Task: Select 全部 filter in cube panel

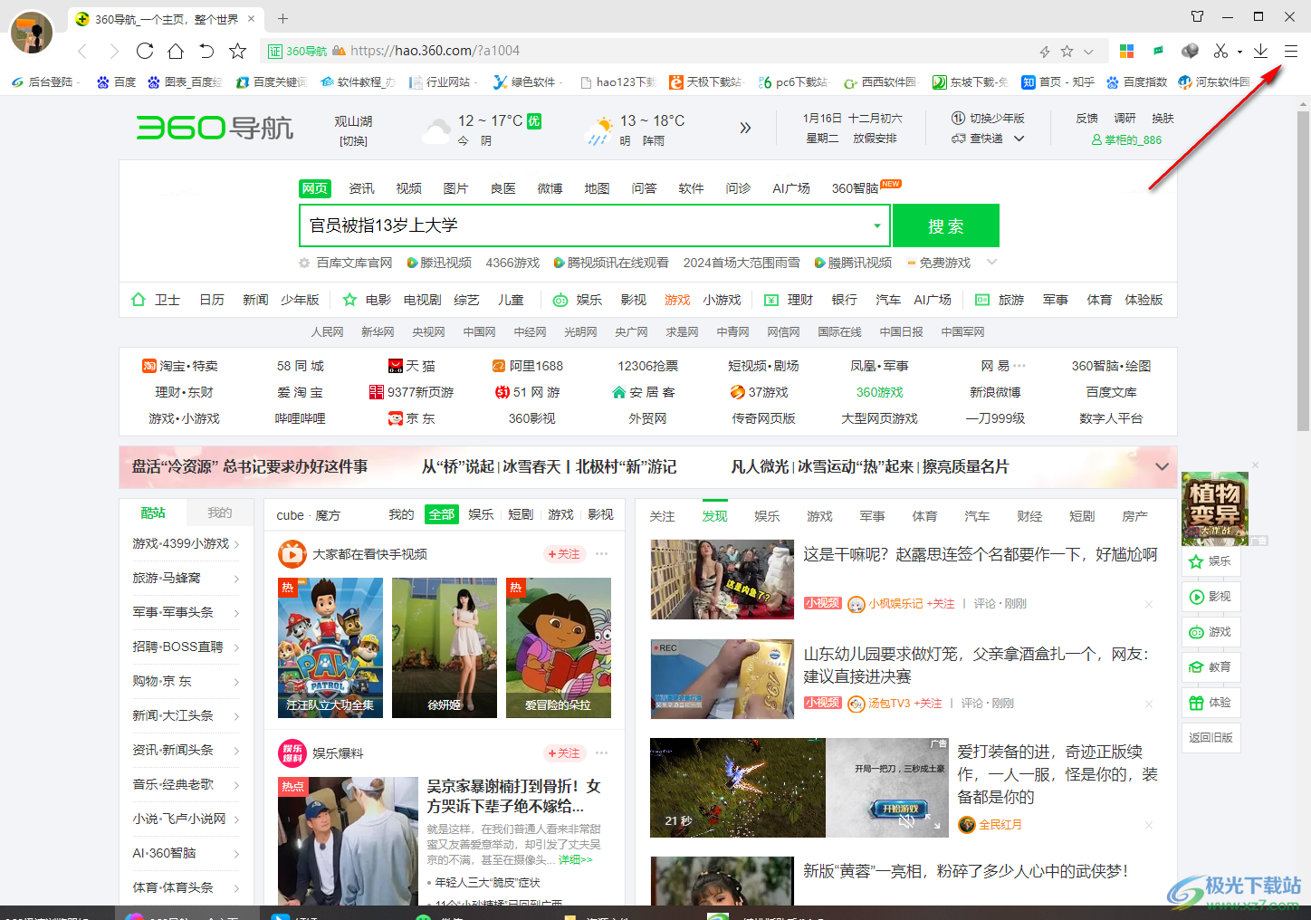Action: click(442, 514)
